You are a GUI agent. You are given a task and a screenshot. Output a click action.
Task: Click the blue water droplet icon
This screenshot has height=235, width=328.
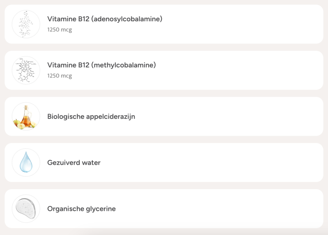(x=26, y=162)
